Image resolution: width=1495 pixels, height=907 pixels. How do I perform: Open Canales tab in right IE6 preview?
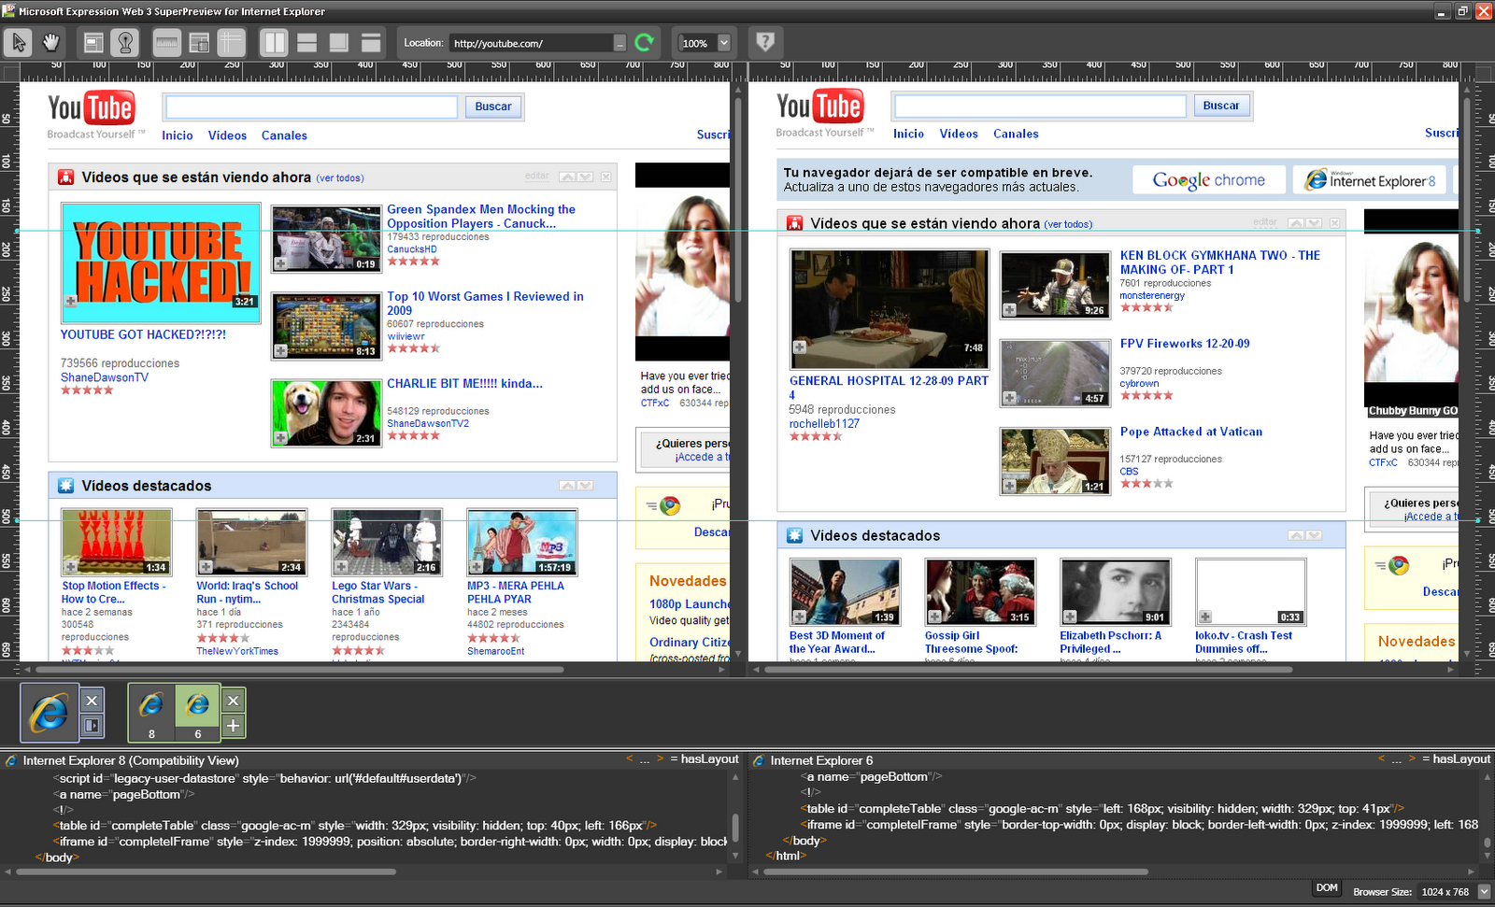(1016, 134)
